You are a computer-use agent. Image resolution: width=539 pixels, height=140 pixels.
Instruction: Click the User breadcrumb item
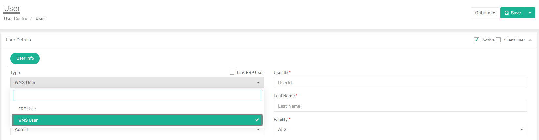tap(40, 19)
